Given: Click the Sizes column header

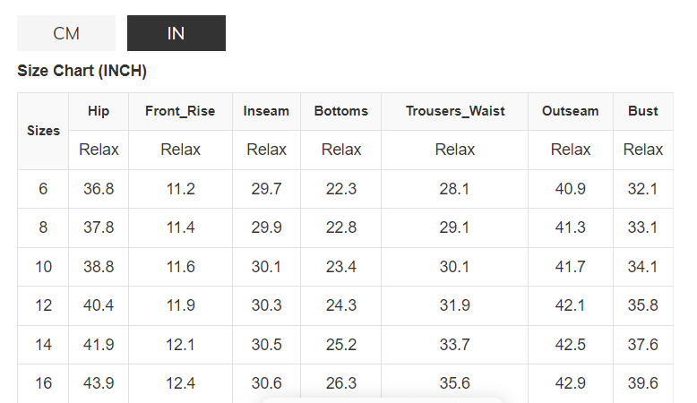Looking at the screenshot, I should pyautogui.click(x=43, y=131).
